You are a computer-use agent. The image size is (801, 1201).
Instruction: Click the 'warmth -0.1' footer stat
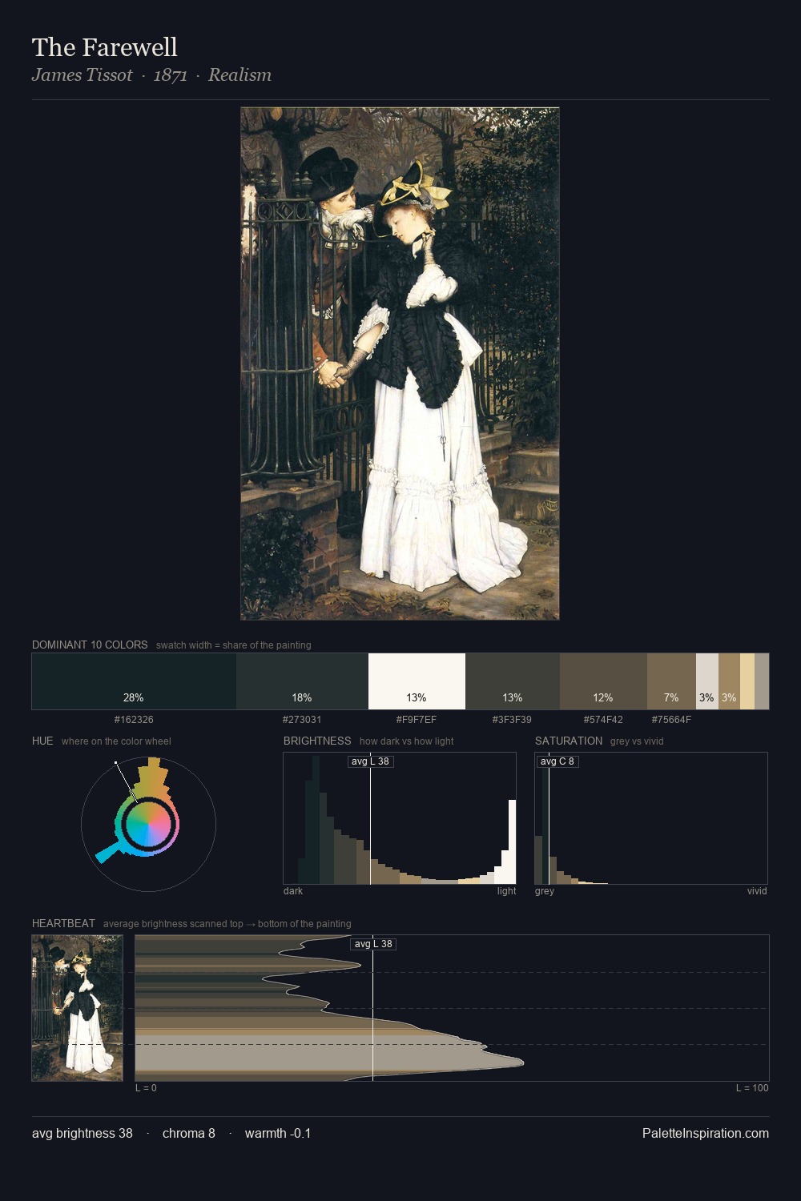[278, 1134]
